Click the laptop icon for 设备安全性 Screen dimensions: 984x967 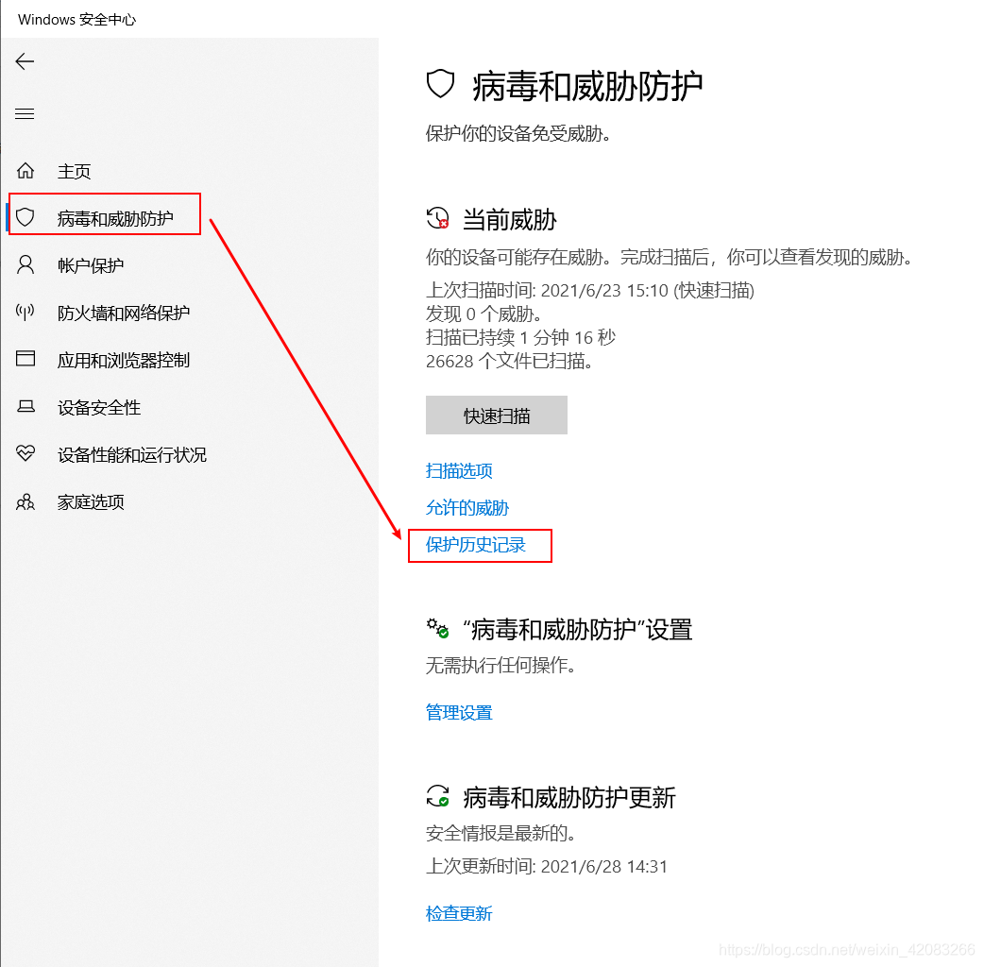pyautogui.click(x=25, y=407)
